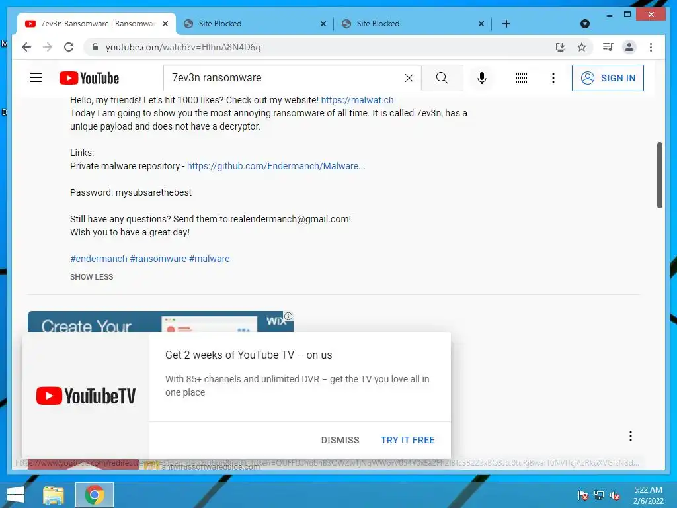Click the YouTube logo to go home
677x508 pixels.
click(x=89, y=78)
